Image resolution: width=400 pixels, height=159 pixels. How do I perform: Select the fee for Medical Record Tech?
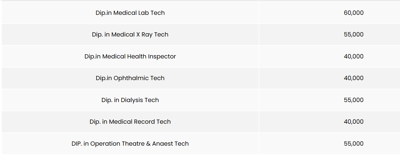[x=354, y=122]
